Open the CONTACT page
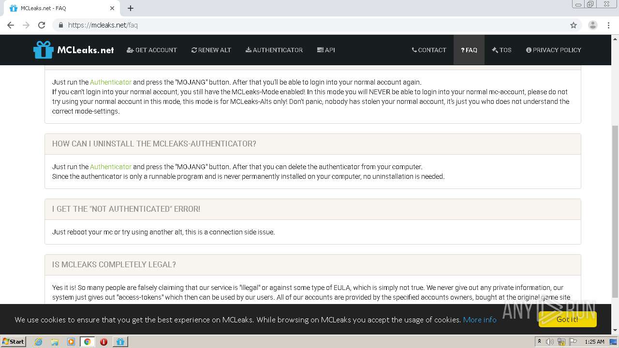Screen dimensions: 619x348 (429, 50)
